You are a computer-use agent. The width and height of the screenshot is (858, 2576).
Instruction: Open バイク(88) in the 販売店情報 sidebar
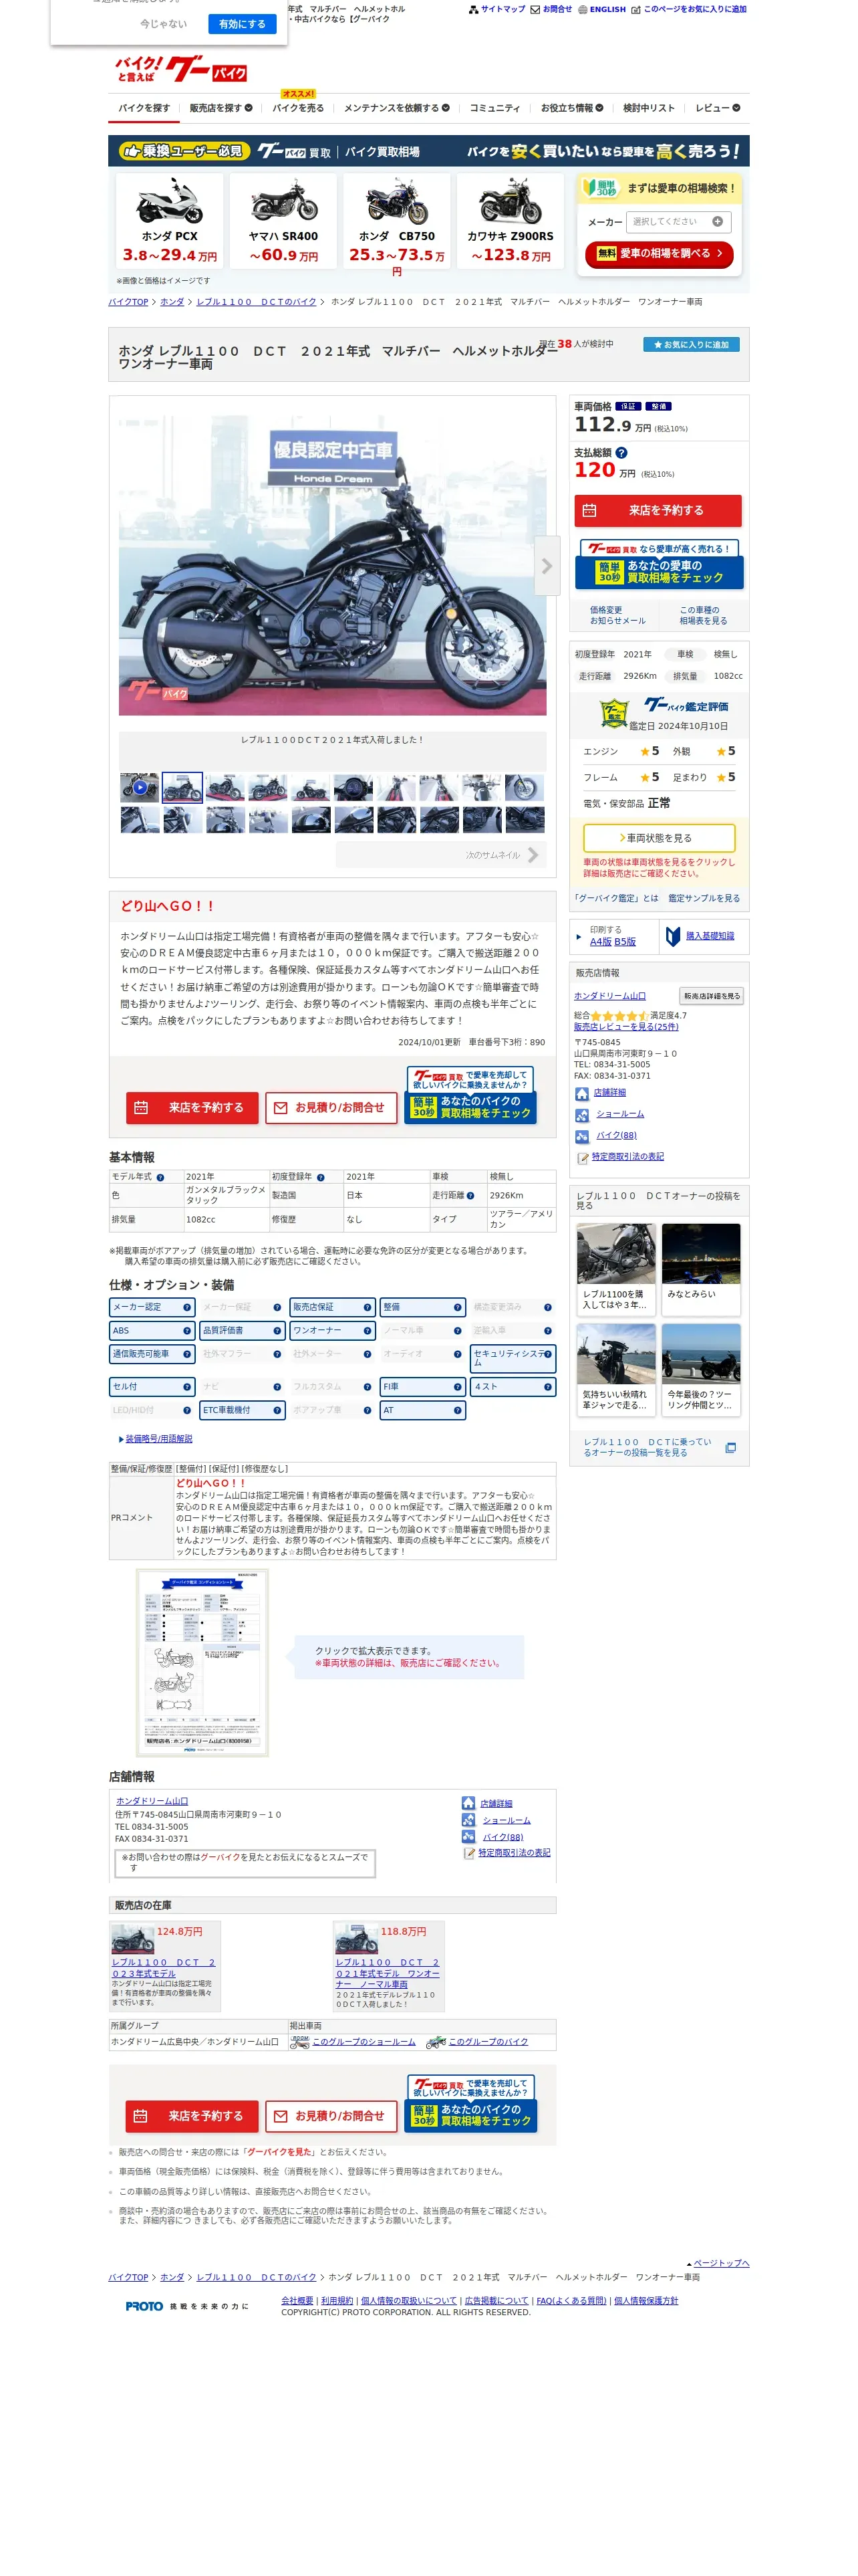click(605, 1136)
